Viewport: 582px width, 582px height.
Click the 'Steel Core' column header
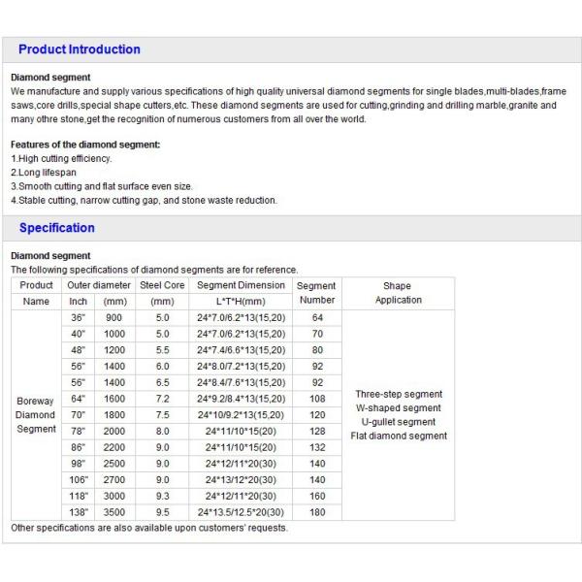click(x=162, y=286)
